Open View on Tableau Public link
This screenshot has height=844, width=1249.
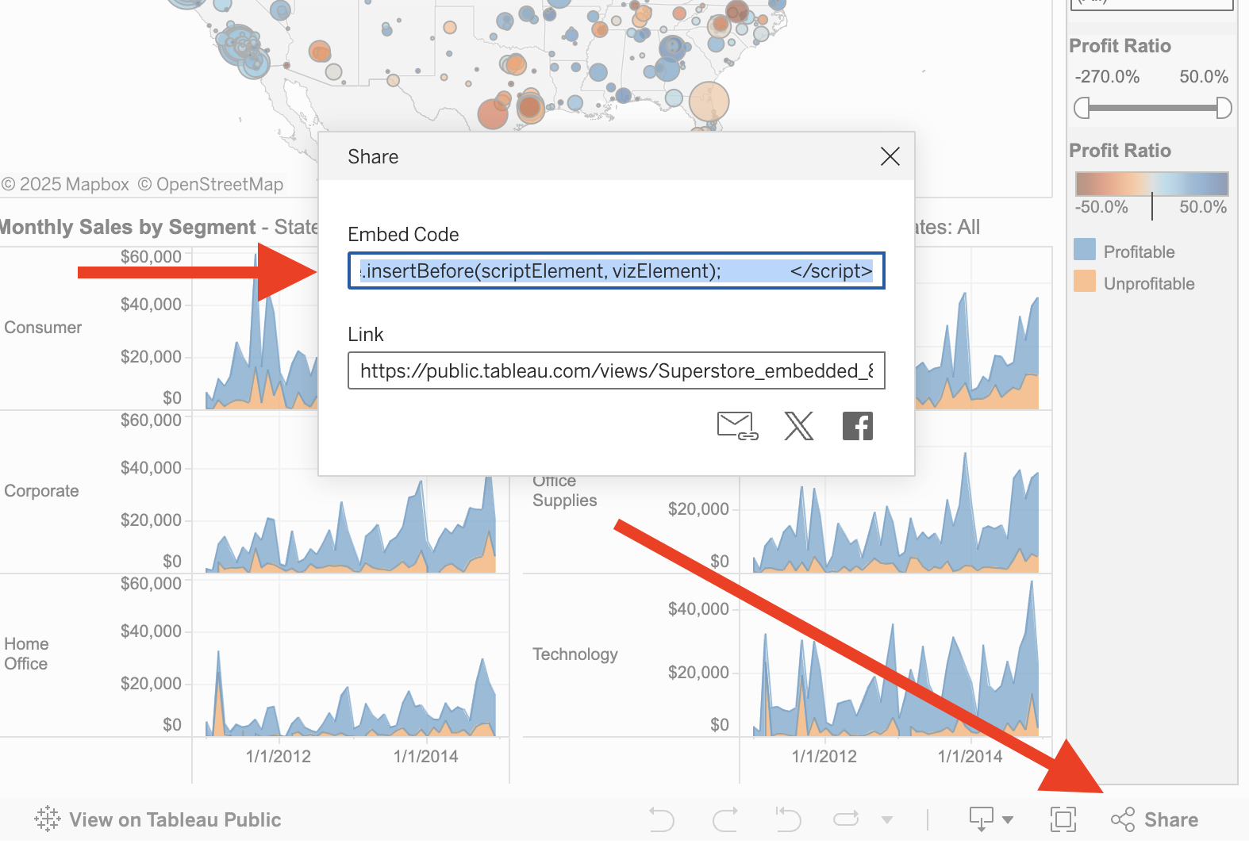[175, 819]
